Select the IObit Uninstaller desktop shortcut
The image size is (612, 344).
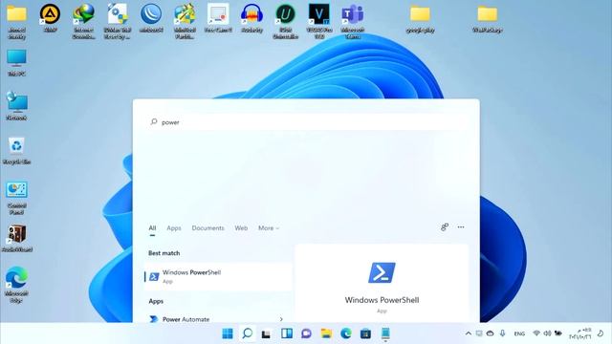tap(286, 21)
